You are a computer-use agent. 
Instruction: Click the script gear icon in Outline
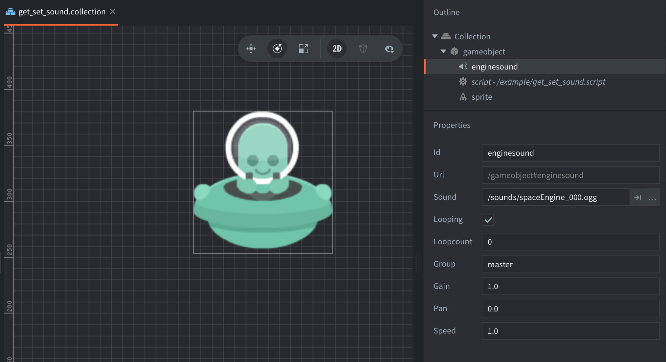pyautogui.click(x=463, y=82)
